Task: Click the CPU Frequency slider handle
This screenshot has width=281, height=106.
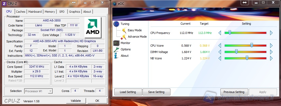Action: pos(230,33)
